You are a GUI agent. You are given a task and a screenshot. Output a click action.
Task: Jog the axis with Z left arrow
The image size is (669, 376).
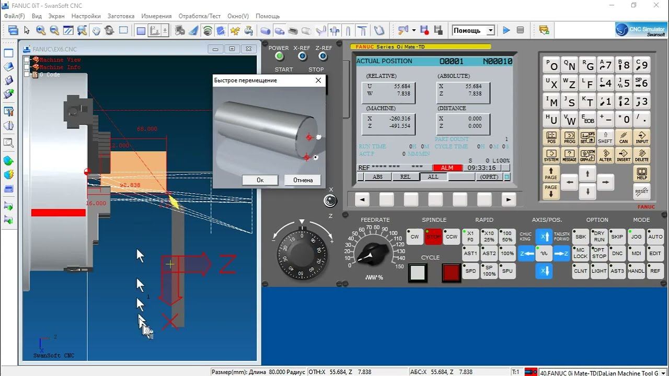[527, 254]
